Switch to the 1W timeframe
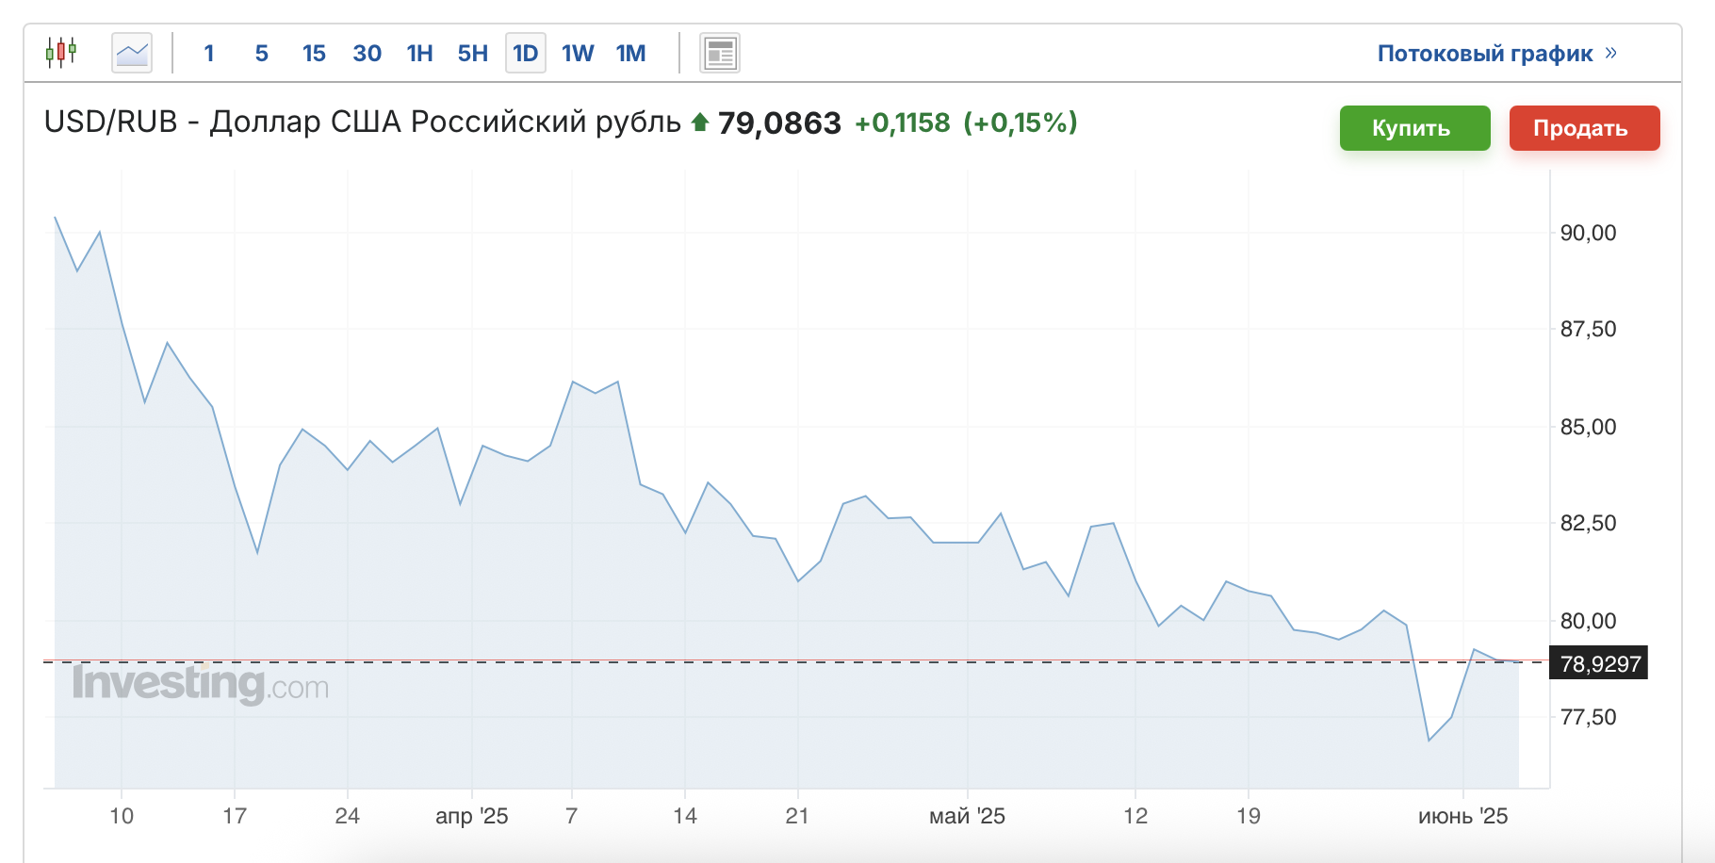Screen dimensions: 1715x863 point(578,53)
